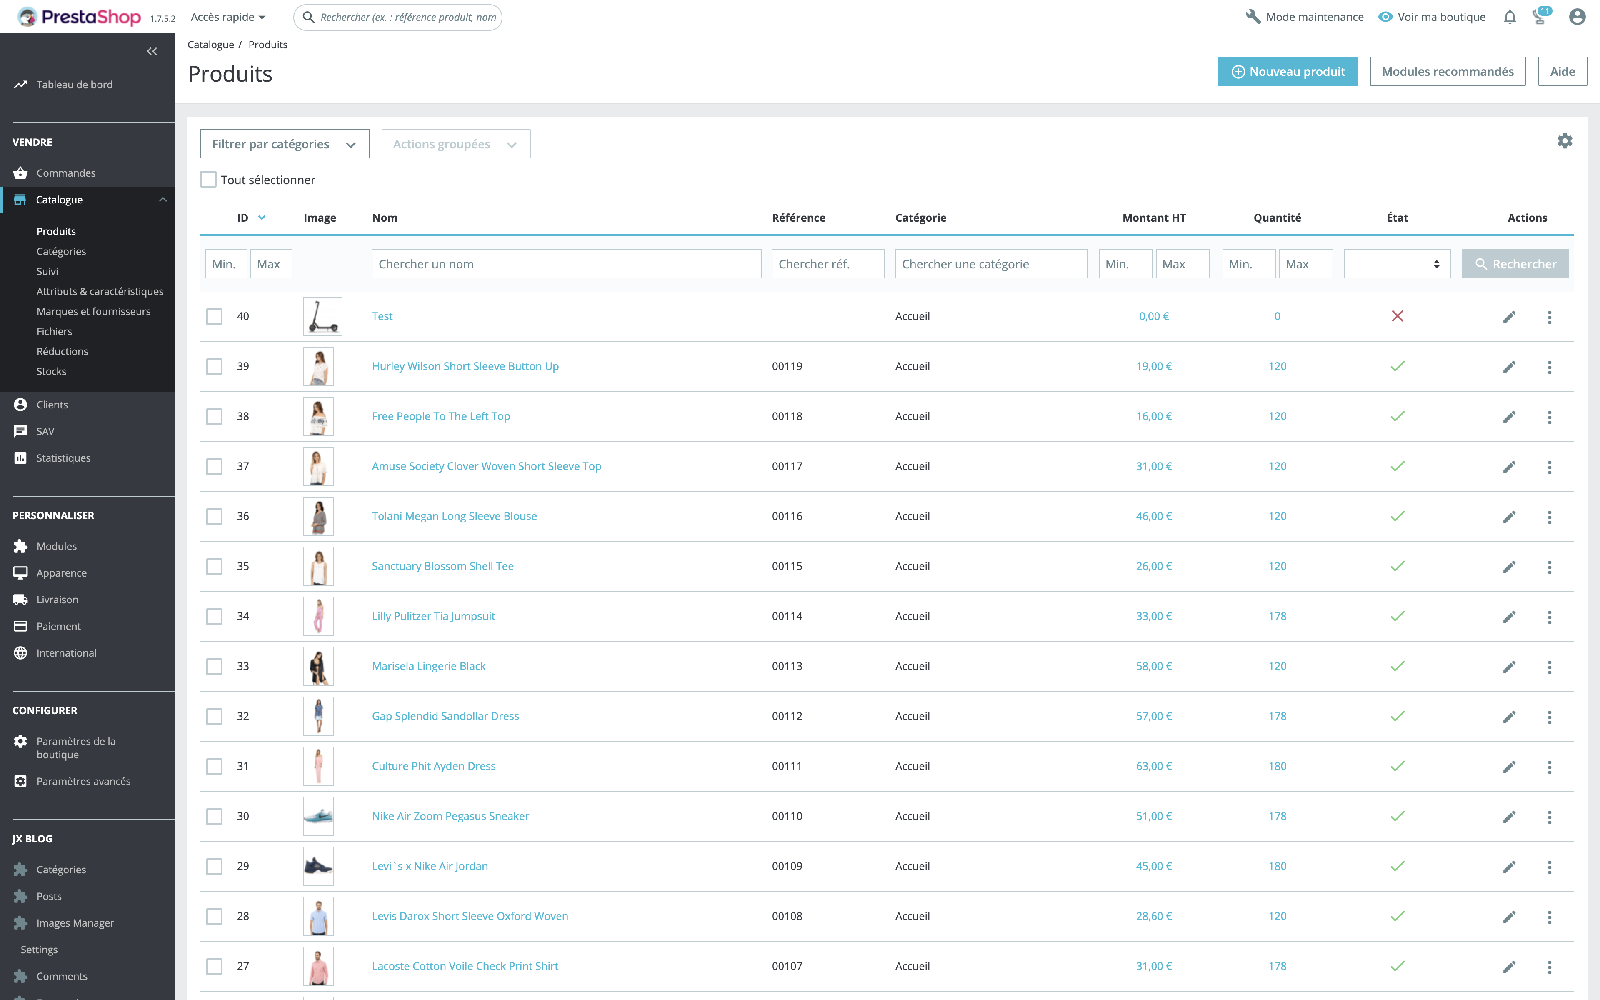Expand Filtrer par catégories dropdown

[x=284, y=144]
